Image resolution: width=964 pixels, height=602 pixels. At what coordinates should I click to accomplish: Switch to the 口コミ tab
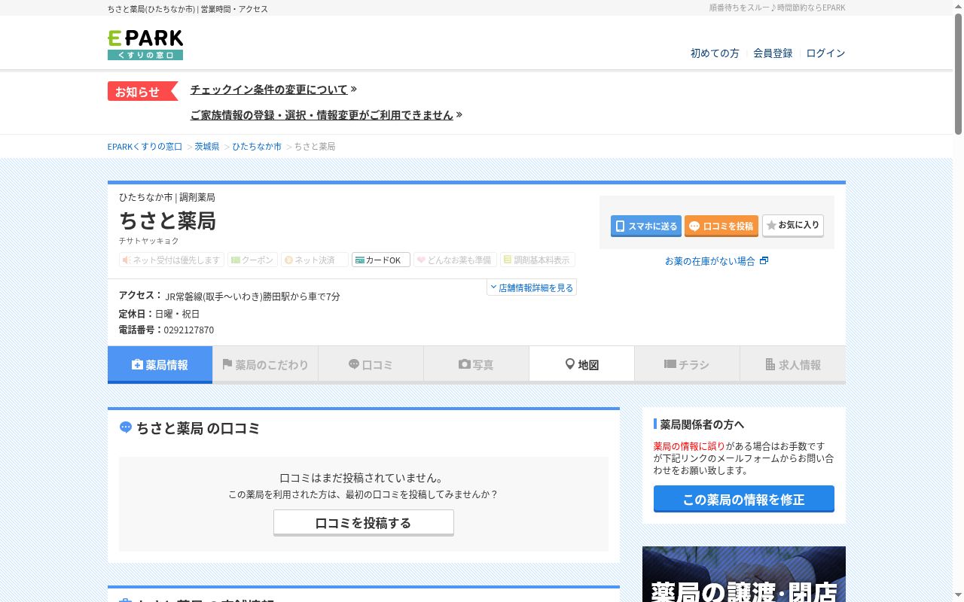371,365
